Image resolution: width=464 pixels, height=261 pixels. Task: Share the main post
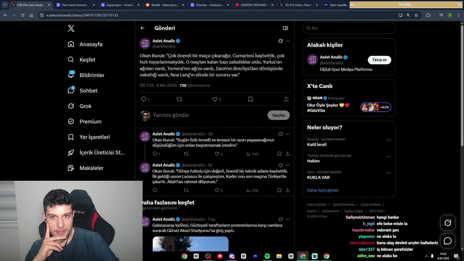tap(286, 99)
